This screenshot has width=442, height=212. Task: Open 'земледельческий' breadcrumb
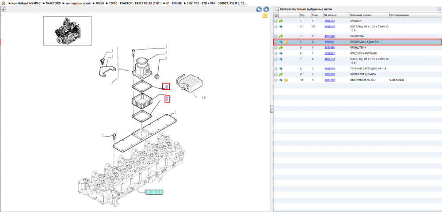pyautogui.click(x=78, y=4)
